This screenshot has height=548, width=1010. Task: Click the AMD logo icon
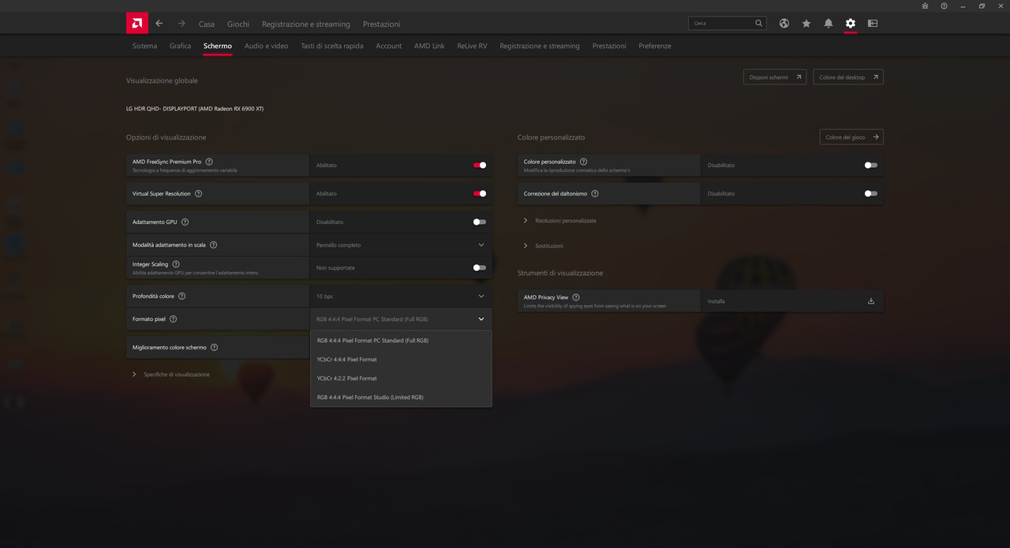pyautogui.click(x=137, y=23)
